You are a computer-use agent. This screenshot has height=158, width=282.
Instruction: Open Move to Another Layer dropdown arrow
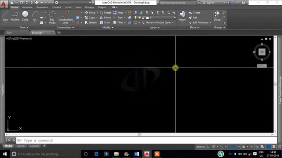(173, 22)
